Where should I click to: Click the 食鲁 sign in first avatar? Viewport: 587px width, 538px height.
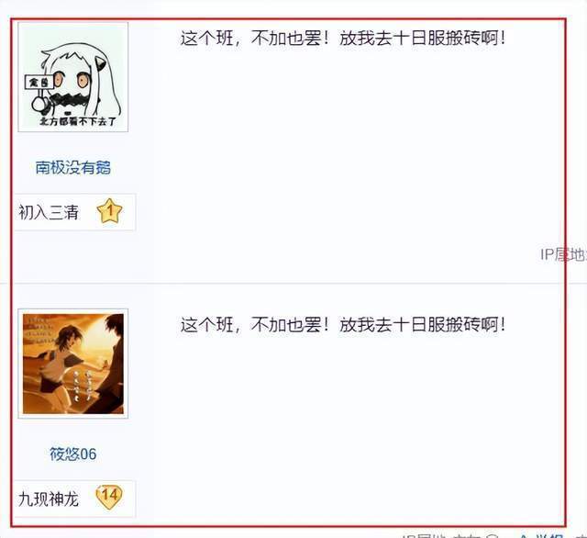[39, 83]
